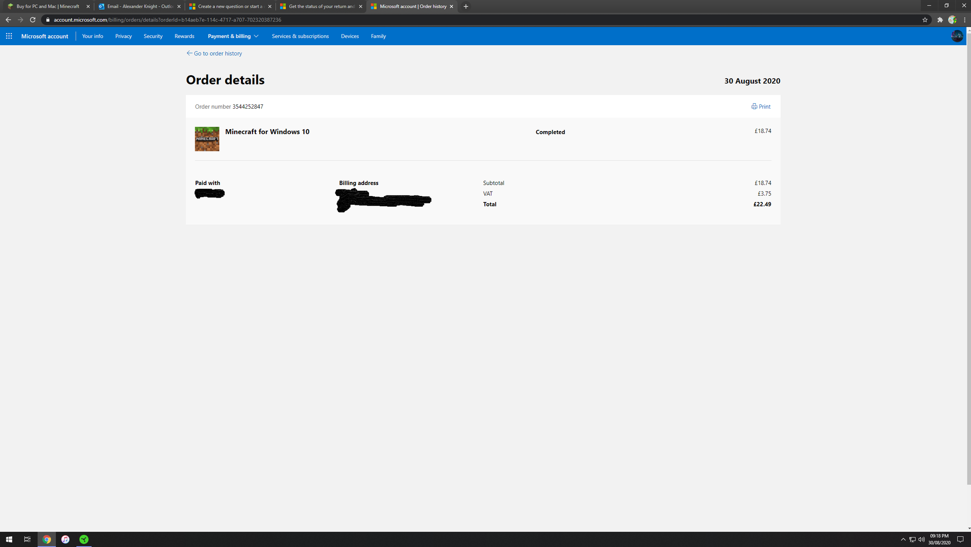The width and height of the screenshot is (971, 547).
Task: Click the Microsoft account home link
Action: pyautogui.click(x=45, y=36)
